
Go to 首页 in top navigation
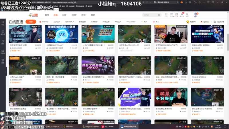47,15
